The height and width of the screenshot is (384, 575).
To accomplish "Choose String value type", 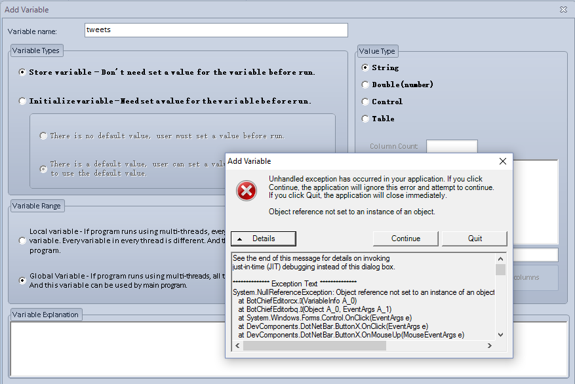I will pyautogui.click(x=365, y=67).
